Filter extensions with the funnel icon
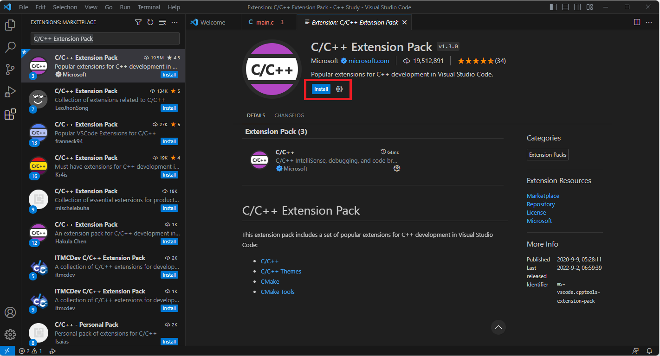 pyautogui.click(x=138, y=22)
